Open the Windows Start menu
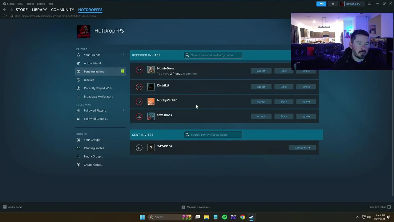This screenshot has height=222, width=394. tap(142, 217)
